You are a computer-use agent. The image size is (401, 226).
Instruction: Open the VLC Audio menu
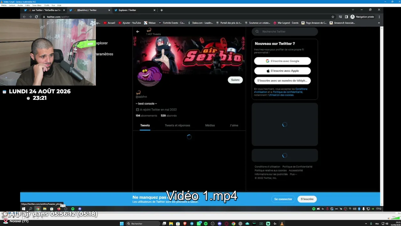(x=20, y=5)
